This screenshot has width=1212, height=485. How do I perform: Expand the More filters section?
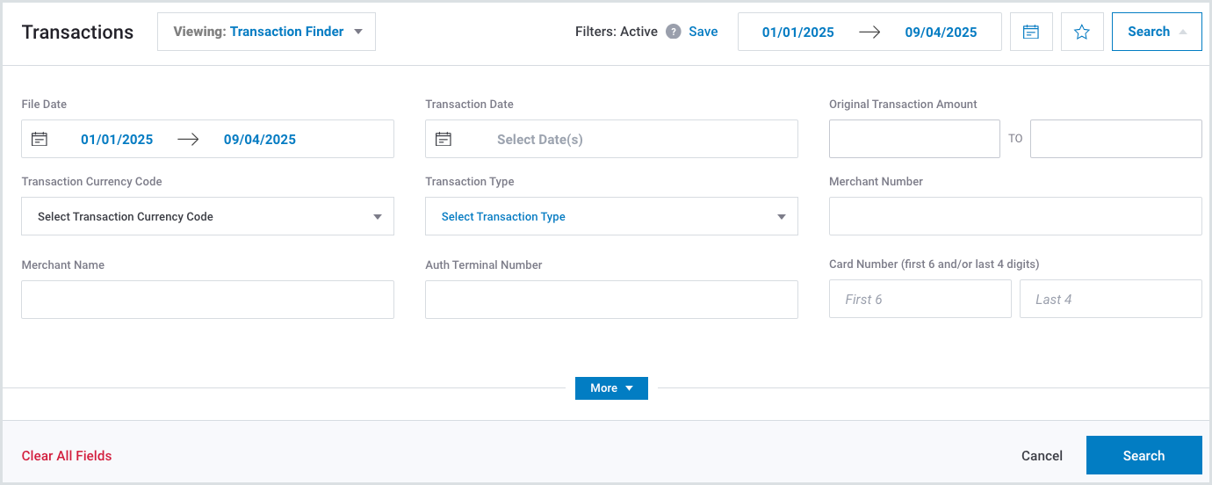pos(611,388)
